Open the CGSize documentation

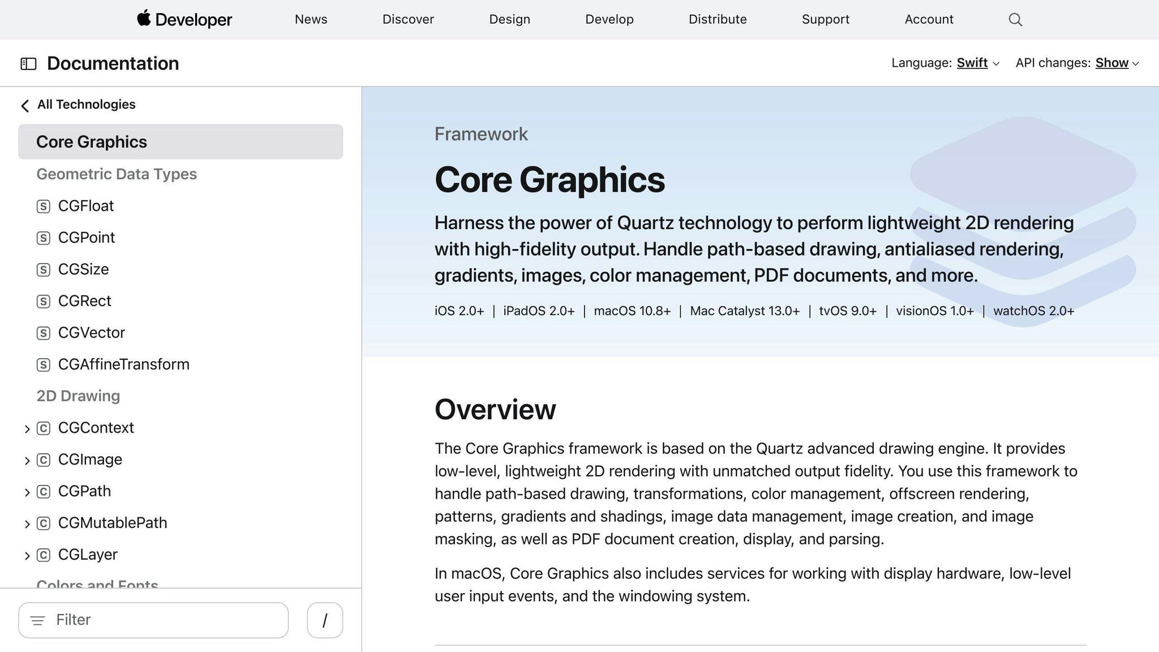[x=83, y=269]
